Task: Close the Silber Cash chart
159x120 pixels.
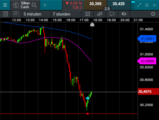Action: point(154,5)
